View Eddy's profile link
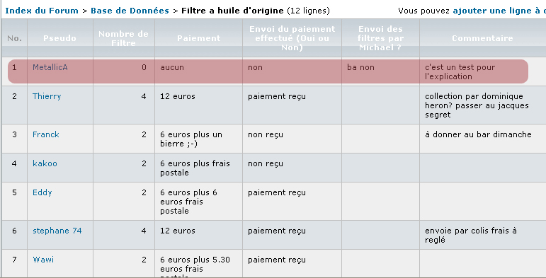The width and height of the screenshot is (546, 278). 42,192
